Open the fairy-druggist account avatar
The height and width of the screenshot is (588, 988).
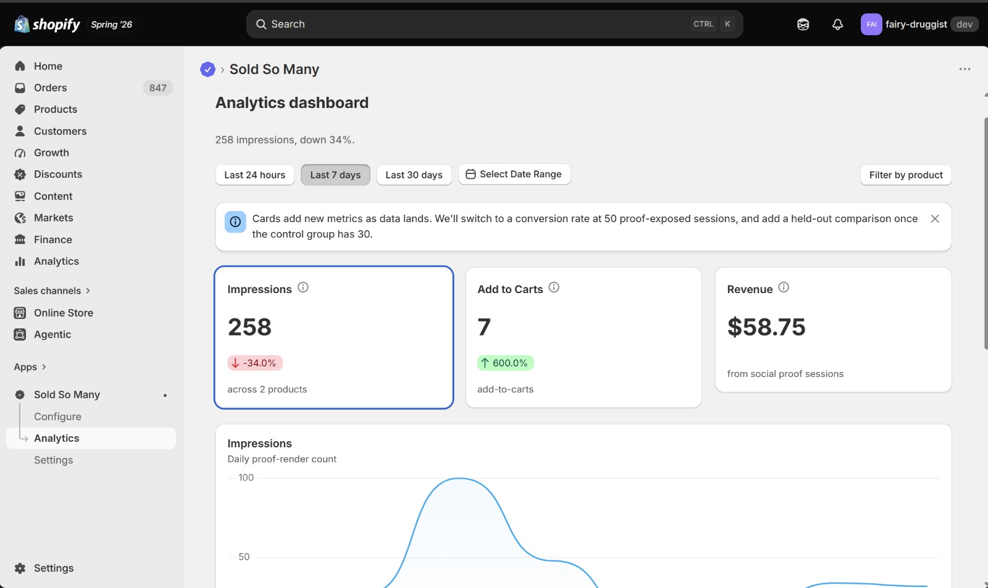(871, 24)
